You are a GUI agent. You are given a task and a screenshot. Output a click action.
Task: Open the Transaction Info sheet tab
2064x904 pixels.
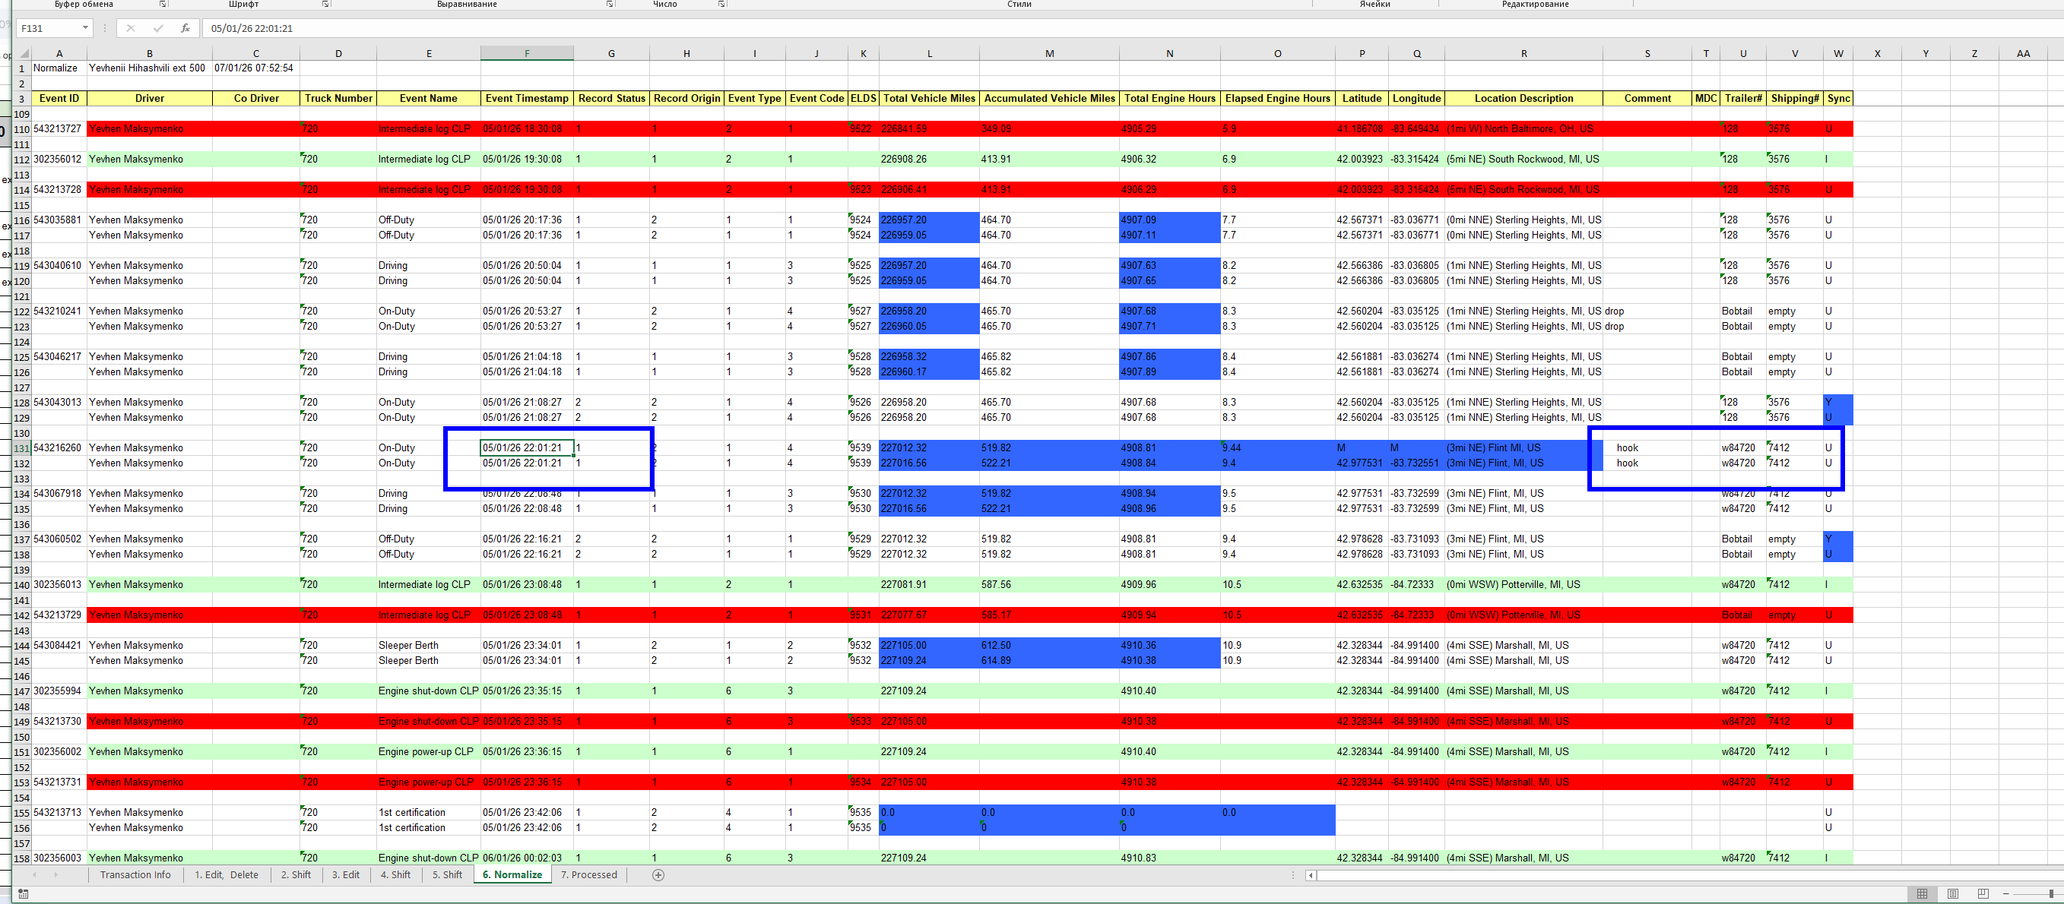(x=135, y=874)
